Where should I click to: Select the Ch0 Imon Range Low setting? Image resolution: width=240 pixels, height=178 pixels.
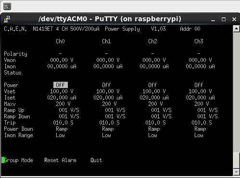point(60,135)
